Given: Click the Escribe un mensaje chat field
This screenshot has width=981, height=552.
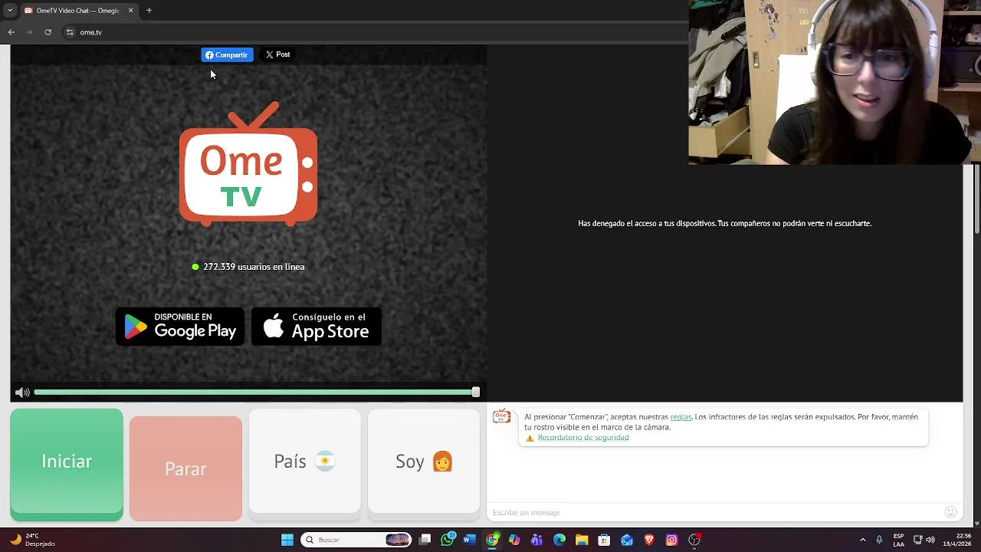Looking at the screenshot, I should 713,512.
